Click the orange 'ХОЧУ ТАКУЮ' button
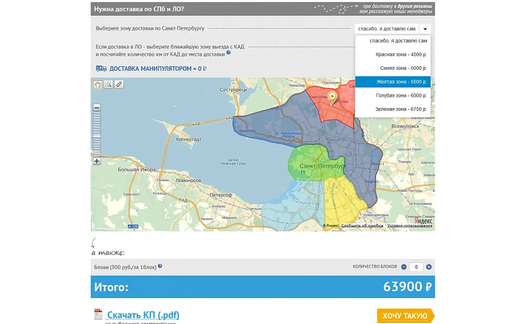The image size is (507, 324). point(406,316)
